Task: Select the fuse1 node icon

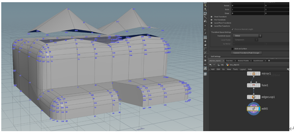Action: click(254, 85)
